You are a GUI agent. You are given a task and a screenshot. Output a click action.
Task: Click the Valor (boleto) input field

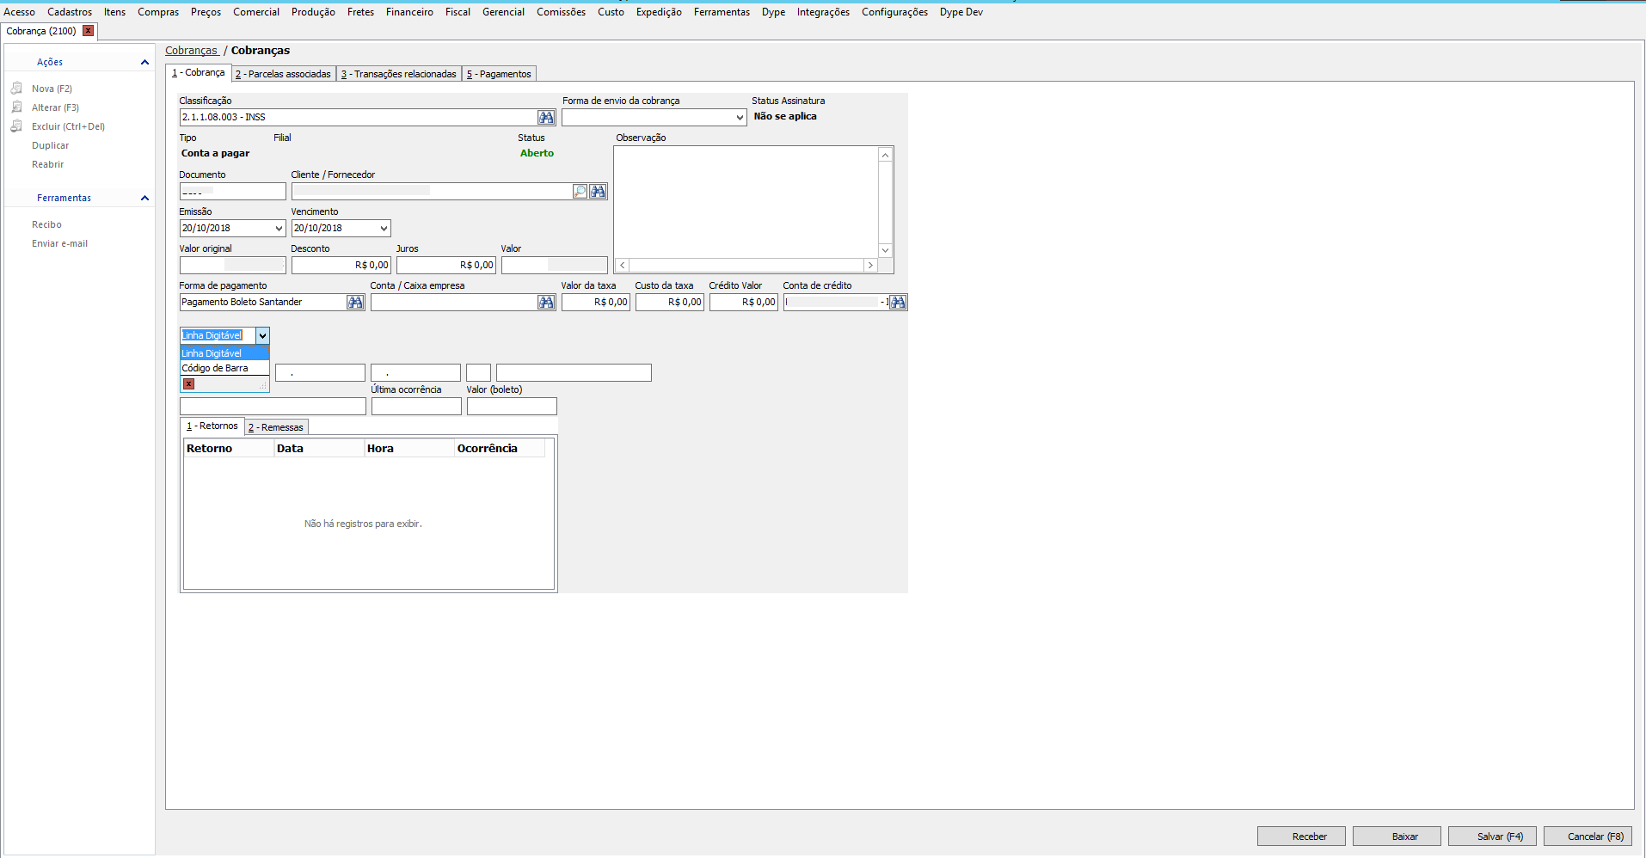pyautogui.click(x=512, y=407)
